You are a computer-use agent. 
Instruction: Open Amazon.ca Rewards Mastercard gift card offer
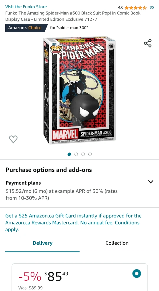click(73, 223)
